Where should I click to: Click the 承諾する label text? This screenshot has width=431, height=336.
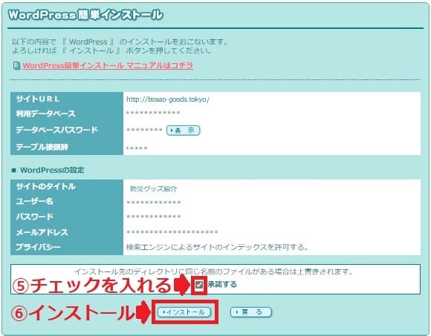pyautogui.click(x=222, y=284)
